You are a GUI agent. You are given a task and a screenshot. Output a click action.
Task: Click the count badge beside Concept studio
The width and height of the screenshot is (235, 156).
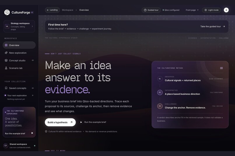33,60
